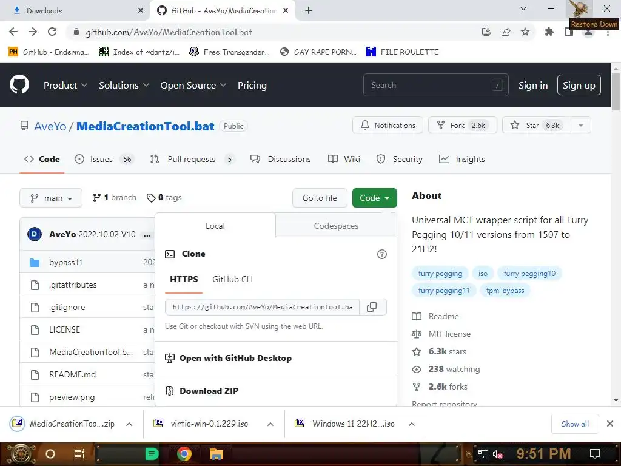
Task: Expand MediaCreationTool zip download options
Action: (129, 424)
